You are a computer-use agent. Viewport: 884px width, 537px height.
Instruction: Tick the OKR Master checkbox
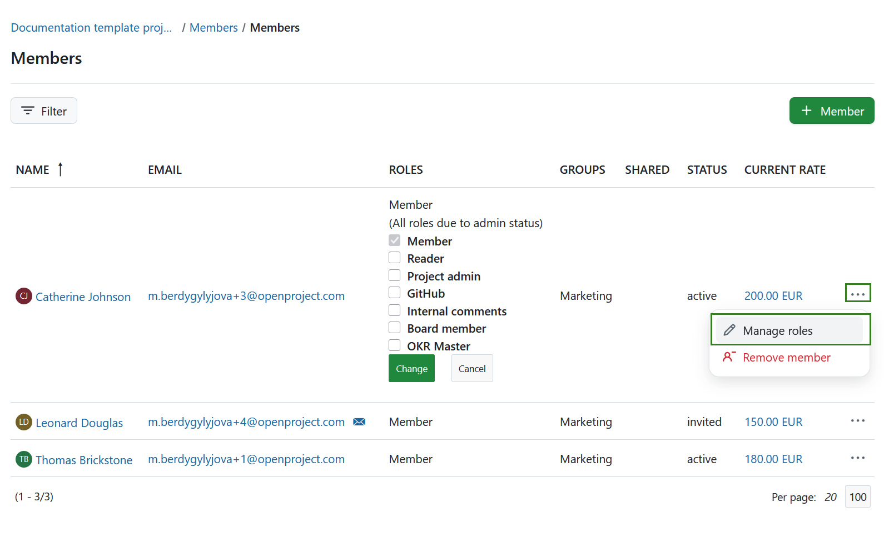(x=394, y=345)
